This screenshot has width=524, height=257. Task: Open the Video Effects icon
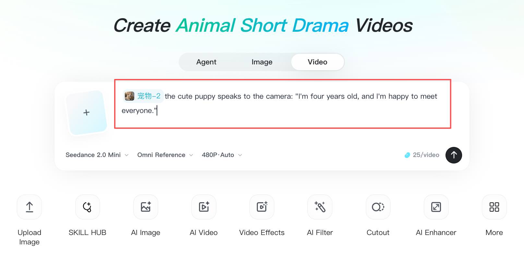click(x=262, y=207)
